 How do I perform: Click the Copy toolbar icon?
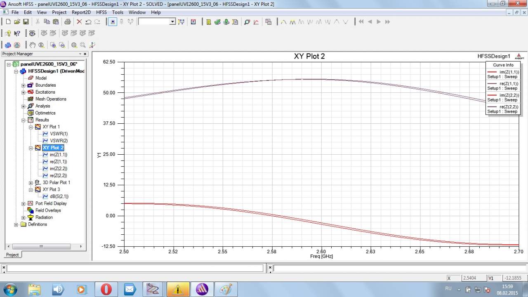coord(47,22)
